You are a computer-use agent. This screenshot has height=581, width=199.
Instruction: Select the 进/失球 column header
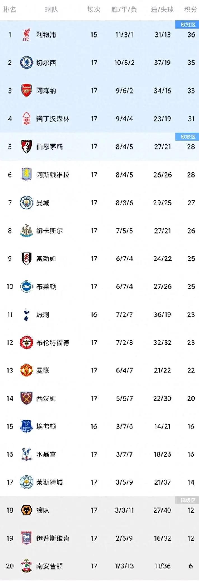tap(162, 10)
